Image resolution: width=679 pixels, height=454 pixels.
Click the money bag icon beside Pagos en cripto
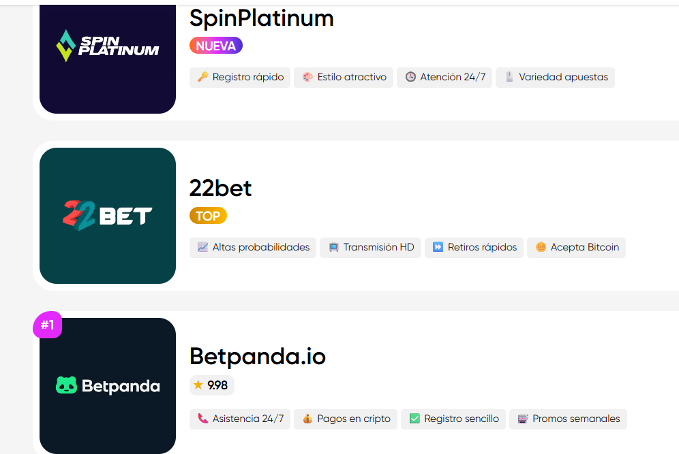[x=307, y=419]
